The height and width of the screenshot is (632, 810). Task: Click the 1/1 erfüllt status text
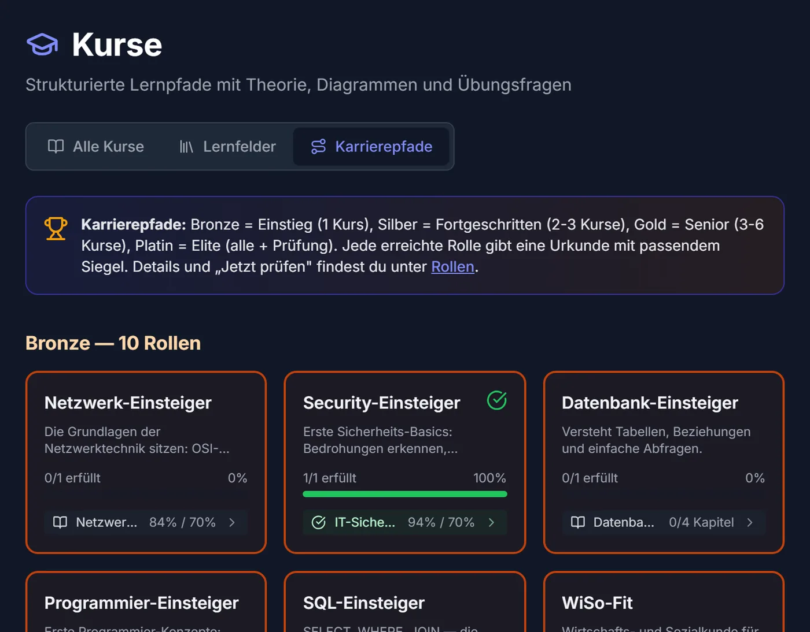click(x=330, y=478)
